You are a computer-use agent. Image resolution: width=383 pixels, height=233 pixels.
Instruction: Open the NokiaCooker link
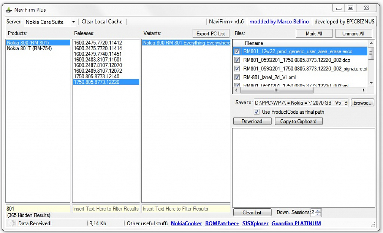tap(186, 224)
